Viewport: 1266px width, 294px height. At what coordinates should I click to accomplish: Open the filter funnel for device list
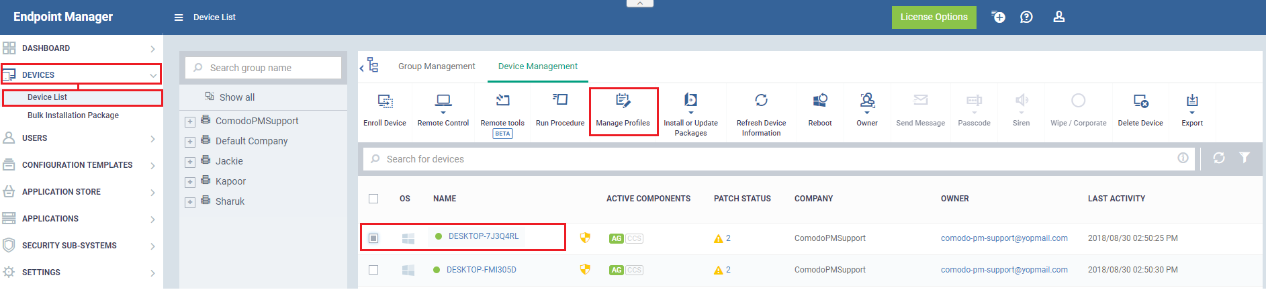(1245, 158)
